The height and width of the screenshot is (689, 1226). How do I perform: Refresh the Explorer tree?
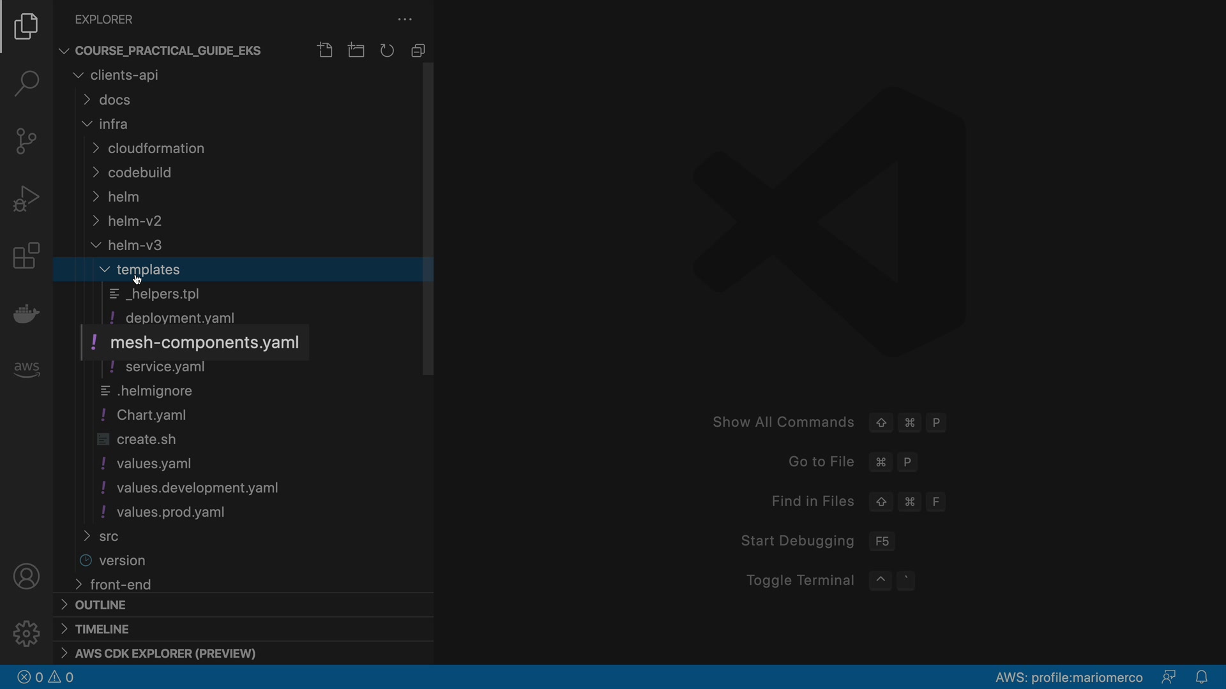point(387,50)
